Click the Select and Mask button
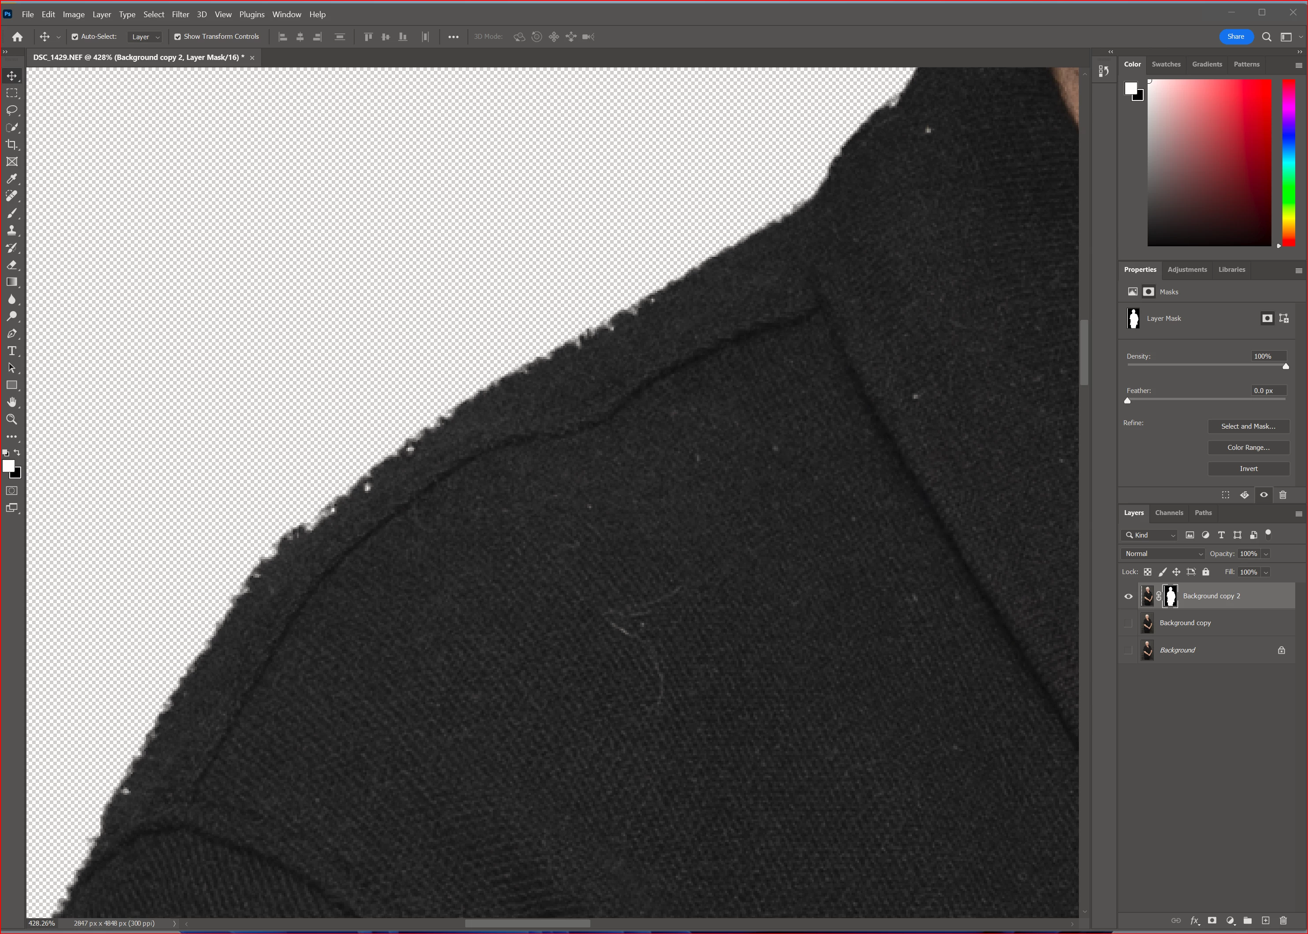 (x=1248, y=426)
